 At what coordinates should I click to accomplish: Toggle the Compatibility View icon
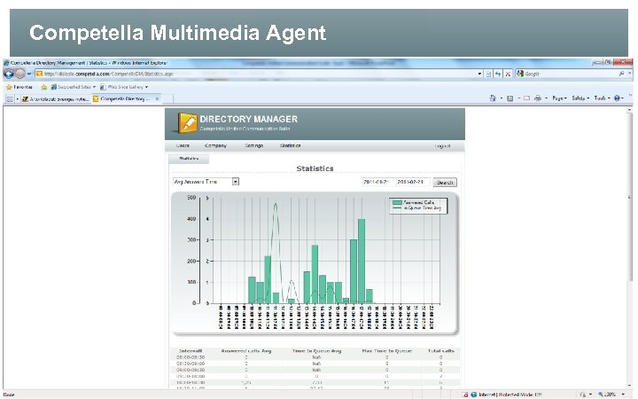pyautogui.click(x=488, y=74)
